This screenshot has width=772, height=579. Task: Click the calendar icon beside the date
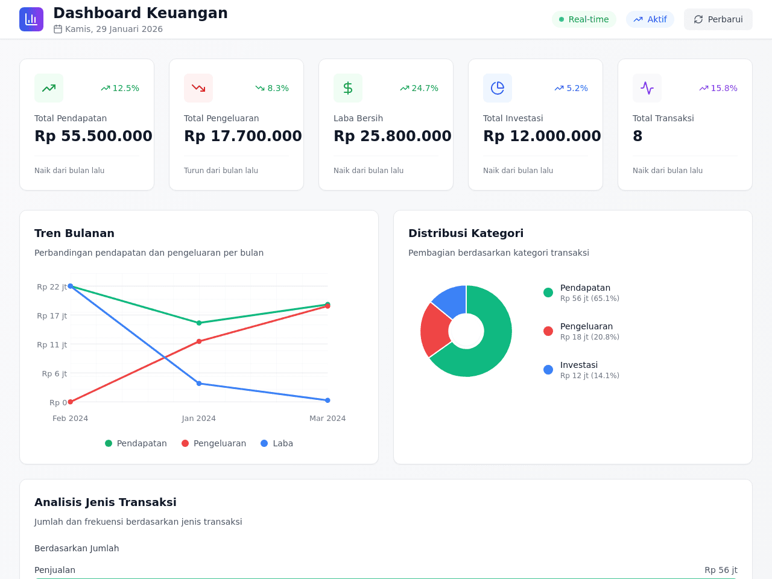click(x=58, y=29)
